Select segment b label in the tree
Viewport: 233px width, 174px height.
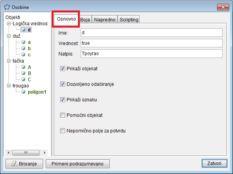[29, 49]
